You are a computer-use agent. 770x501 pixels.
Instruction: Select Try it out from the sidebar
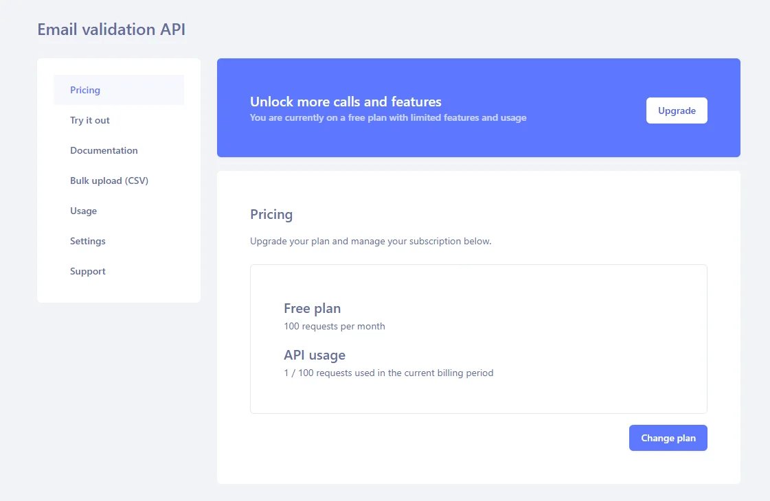tap(89, 120)
